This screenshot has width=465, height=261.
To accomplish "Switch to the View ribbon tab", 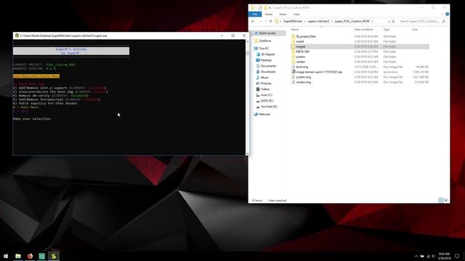I will pyautogui.click(x=296, y=14).
